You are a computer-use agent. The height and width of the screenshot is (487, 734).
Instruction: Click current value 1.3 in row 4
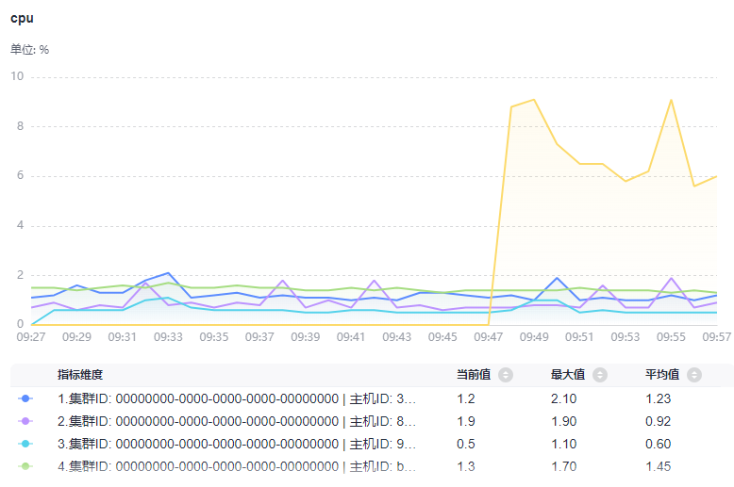click(x=466, y=466)
